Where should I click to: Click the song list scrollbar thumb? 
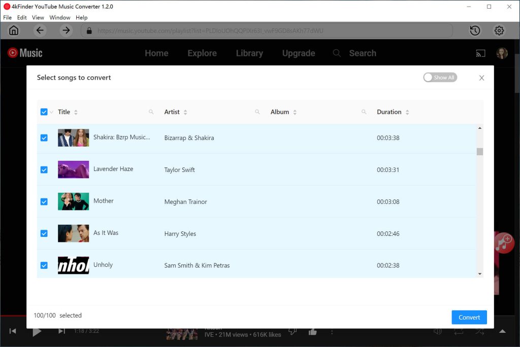(x=479, y=152)
